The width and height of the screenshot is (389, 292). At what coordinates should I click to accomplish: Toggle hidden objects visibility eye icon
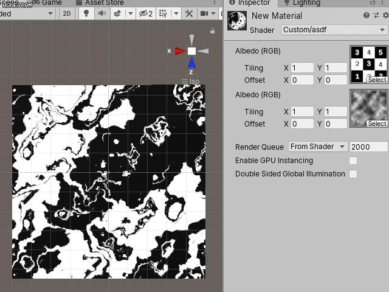pos(146,13)
